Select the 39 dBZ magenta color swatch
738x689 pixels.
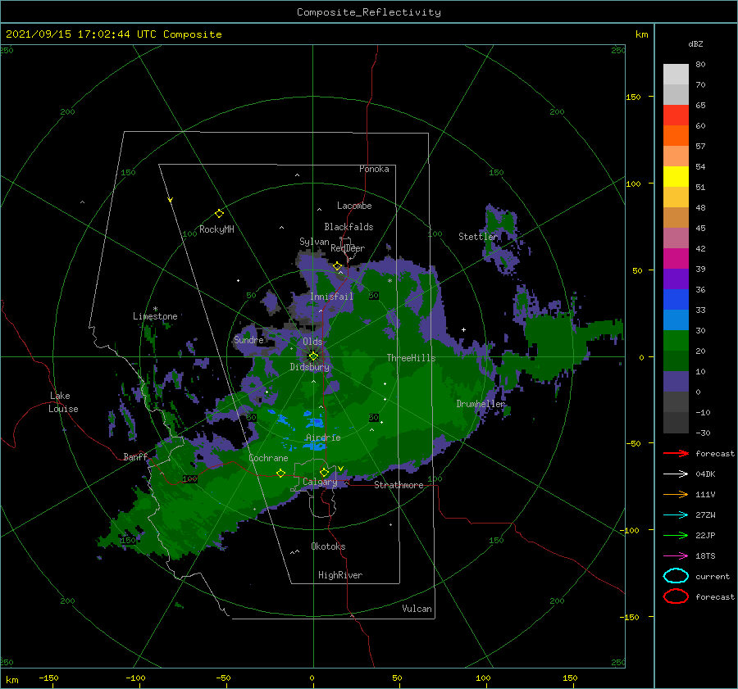(x=676, y=258)
